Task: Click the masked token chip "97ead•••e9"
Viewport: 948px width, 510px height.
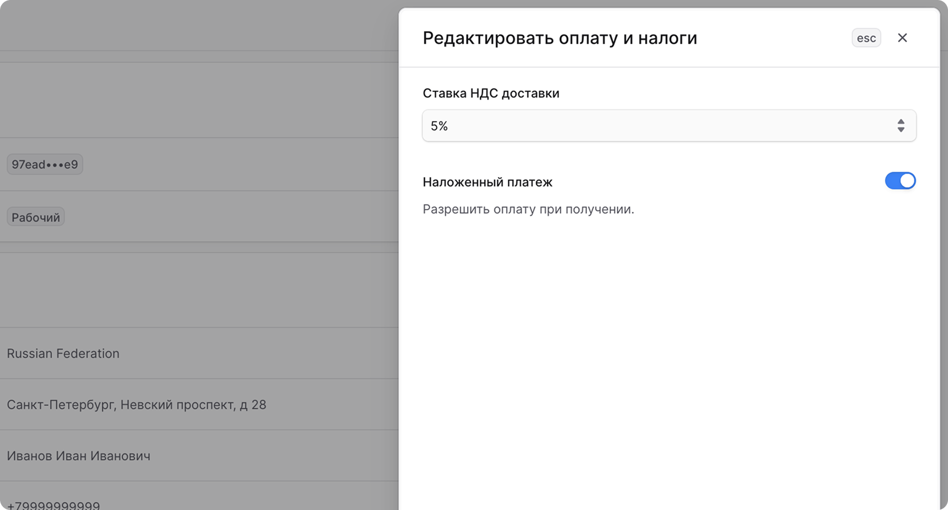Action: tap(45, 164)
